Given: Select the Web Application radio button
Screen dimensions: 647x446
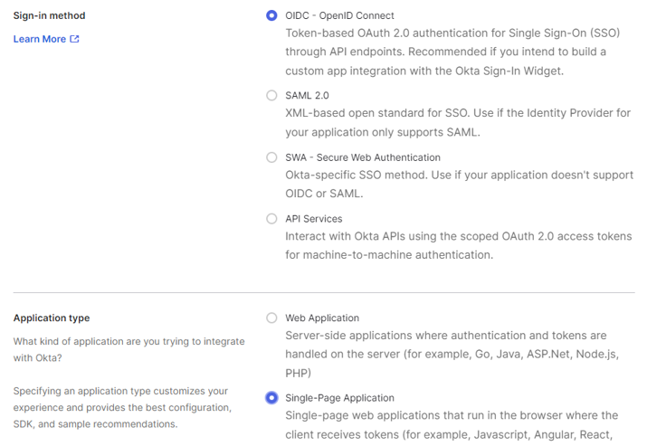Looking at the screenshot, I should [271, 318].
